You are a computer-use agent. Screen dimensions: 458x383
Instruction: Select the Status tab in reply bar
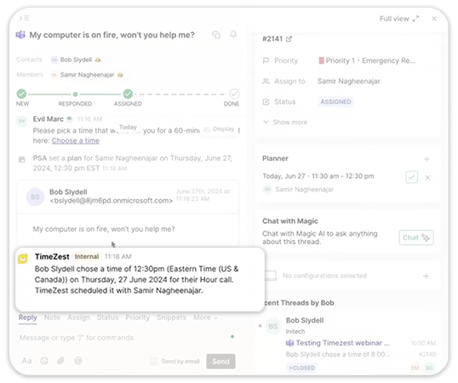coord(107,317)
